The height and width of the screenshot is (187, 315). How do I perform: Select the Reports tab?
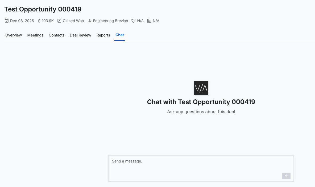click(103, 35)
